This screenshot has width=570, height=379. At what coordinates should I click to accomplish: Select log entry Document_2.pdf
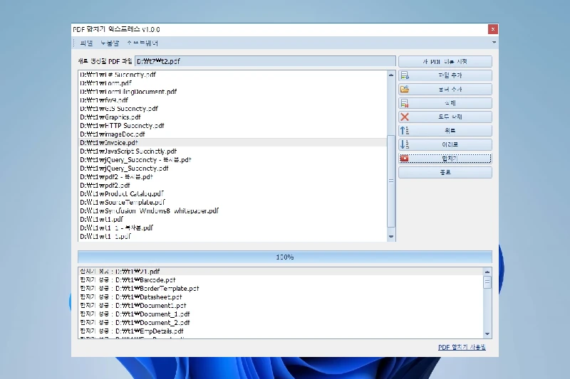(x=281, y=322)
